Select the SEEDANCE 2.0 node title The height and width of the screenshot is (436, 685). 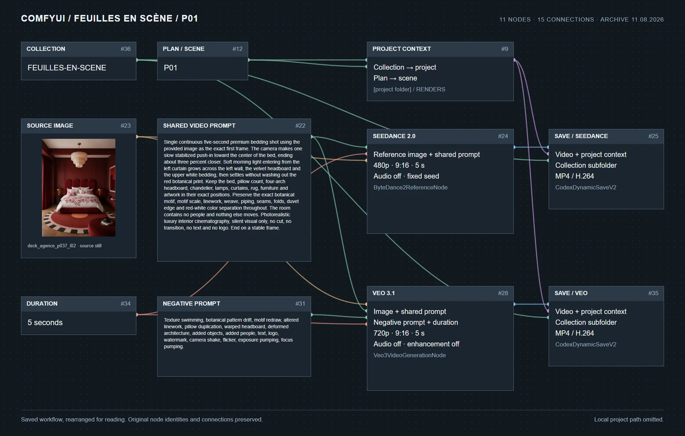tap(394, 136)
